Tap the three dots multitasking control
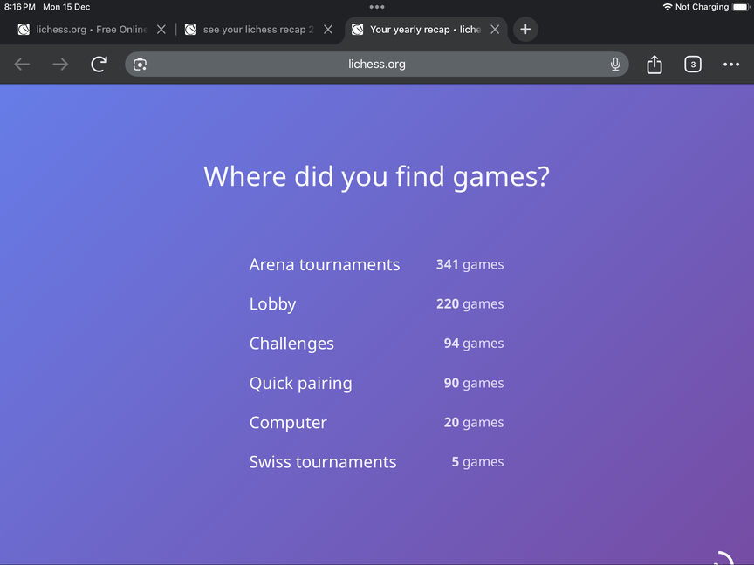Screen dimensions: 754x565 [377, 7]
